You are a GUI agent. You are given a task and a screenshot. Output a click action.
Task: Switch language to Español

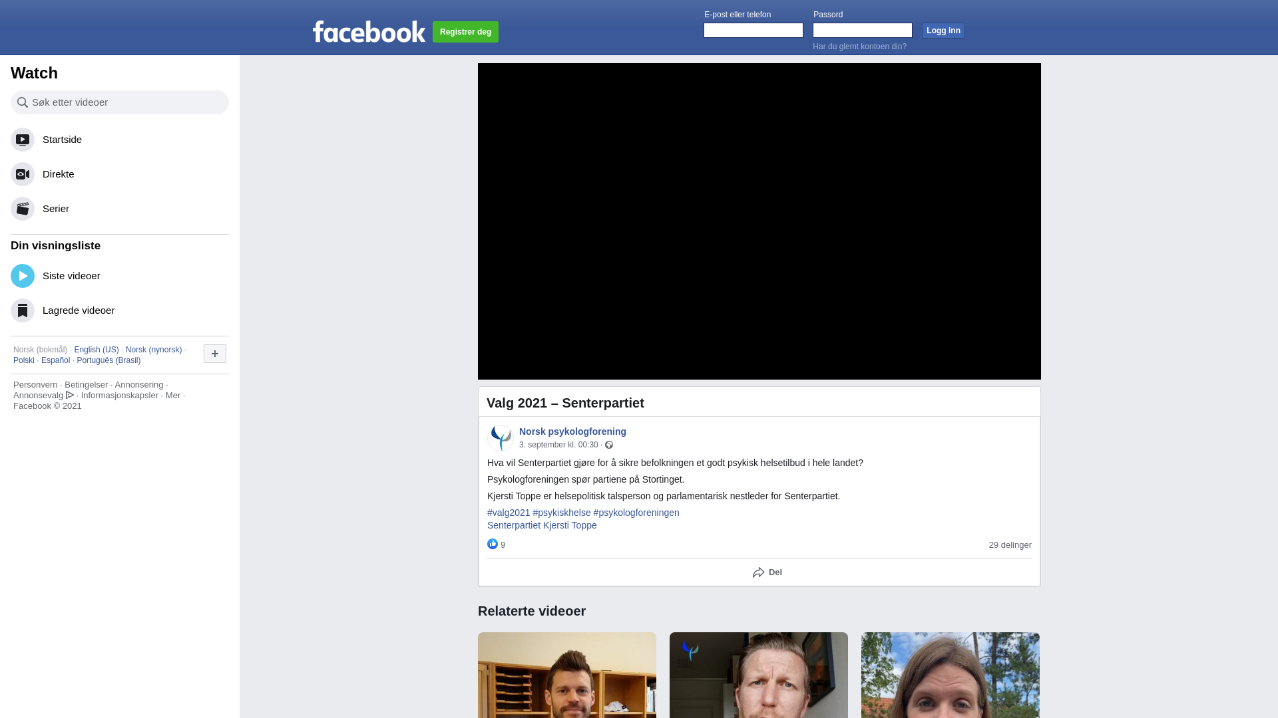tap(55, 360)
